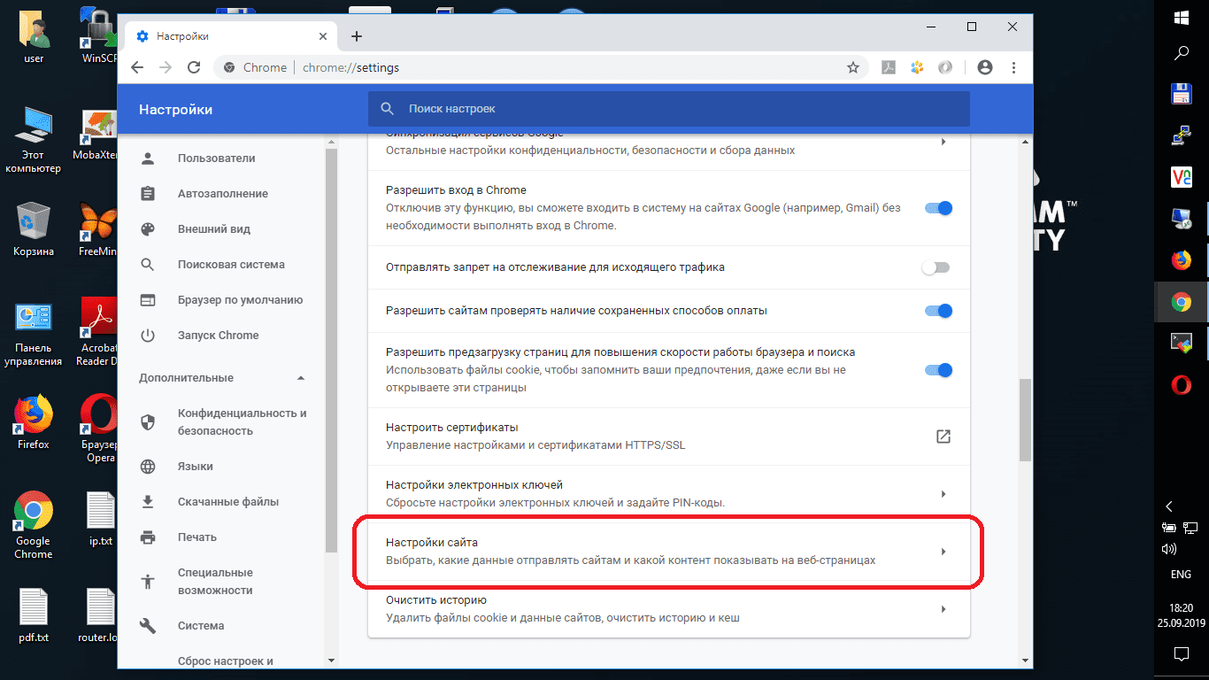Open the Корзина recycle bin on desktop
Image resolution: width=1209 pixels, height=680 pixels.
coord(34,229)
